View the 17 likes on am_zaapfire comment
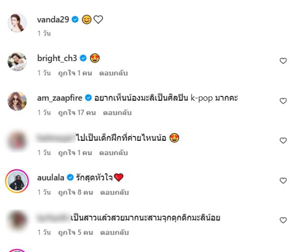 pos(77,113)
